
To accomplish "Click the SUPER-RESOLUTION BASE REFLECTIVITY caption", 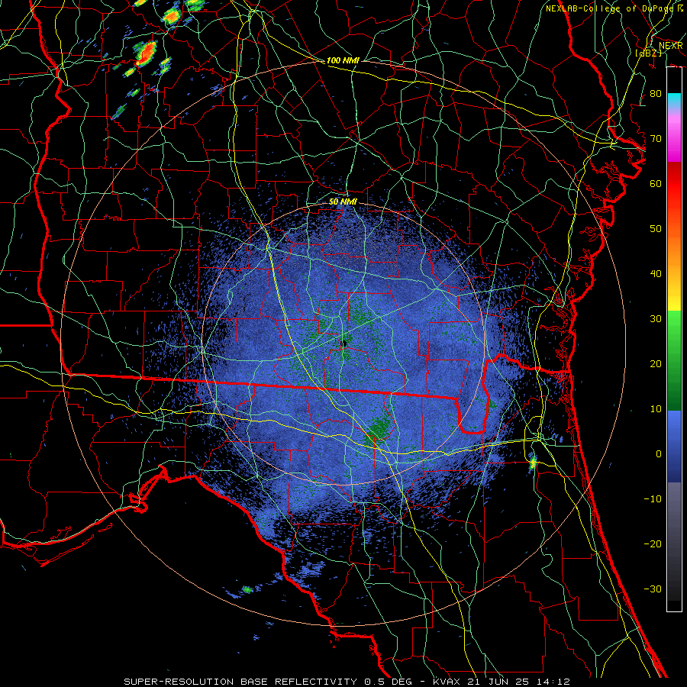I will [240, 682].
